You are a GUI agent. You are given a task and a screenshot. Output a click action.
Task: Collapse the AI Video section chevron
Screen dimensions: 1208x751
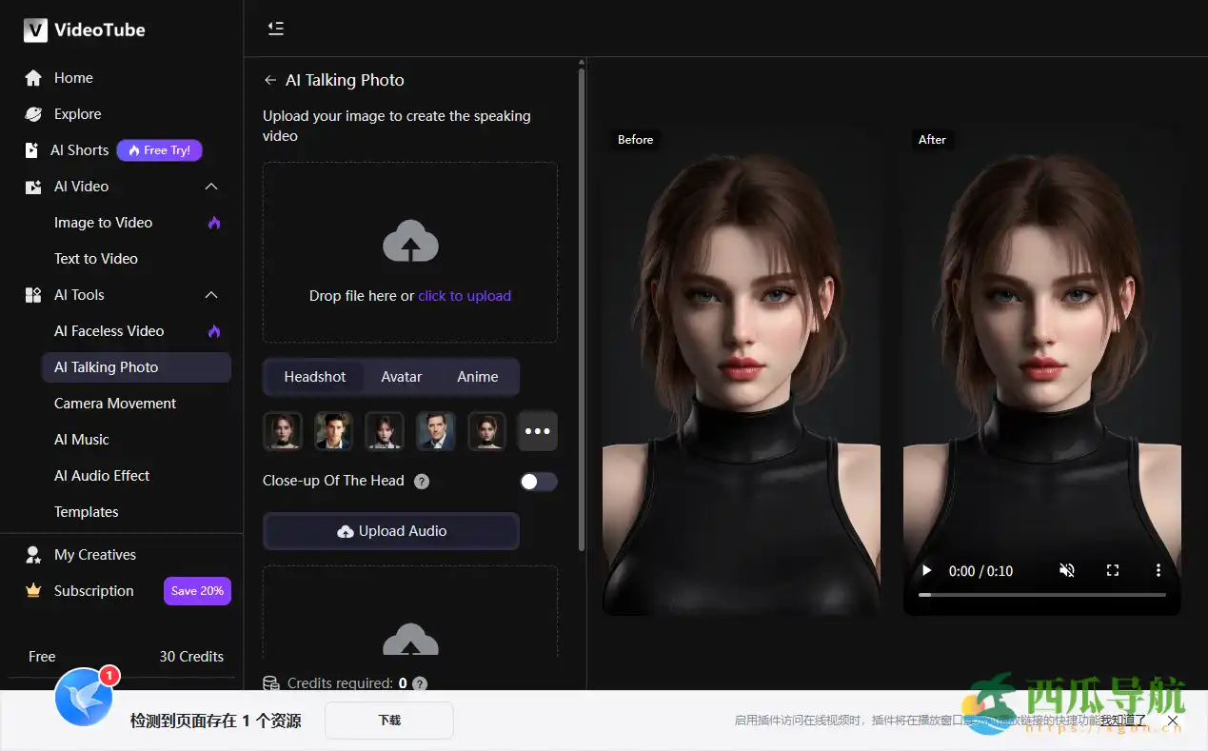pyautogui.click(x=212, y=187)
